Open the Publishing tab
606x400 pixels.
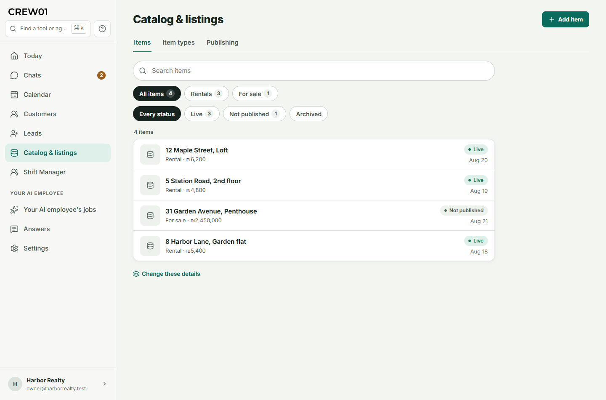(223, 43)
